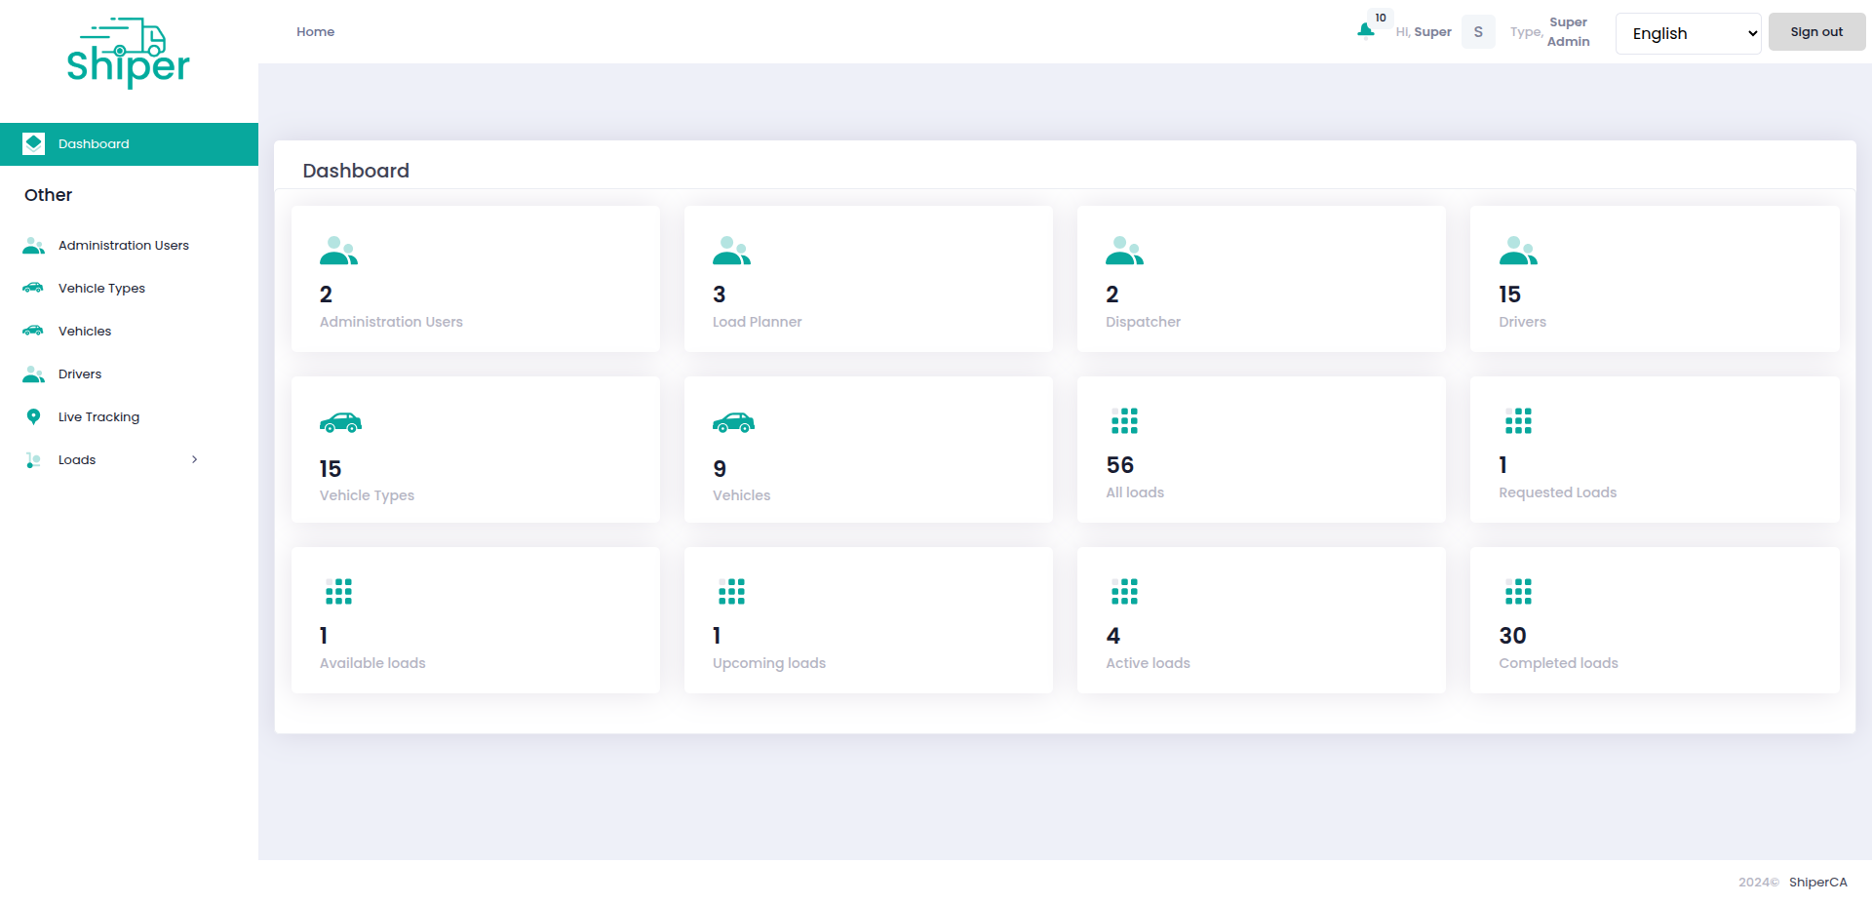Click the Sign out button
This screenshot has width=1872, height=904.
(x=1815, y=31)
